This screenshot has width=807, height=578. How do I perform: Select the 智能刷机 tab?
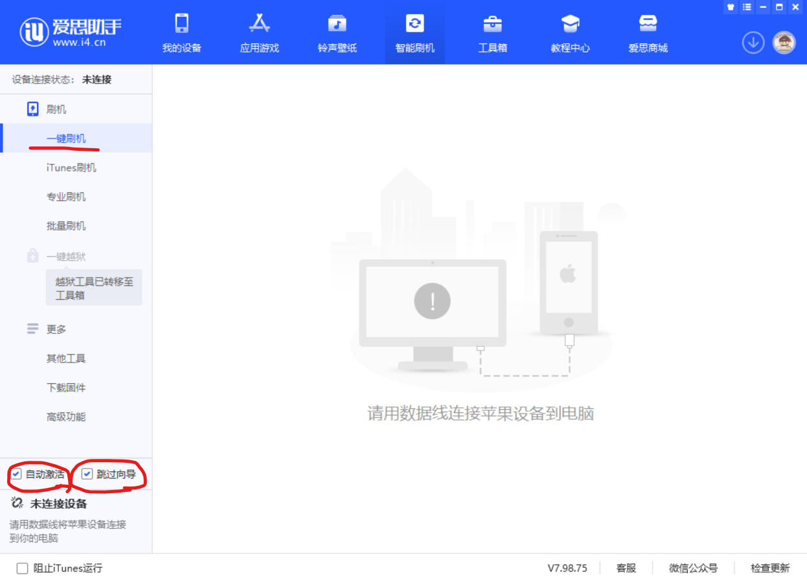[415, 32]
